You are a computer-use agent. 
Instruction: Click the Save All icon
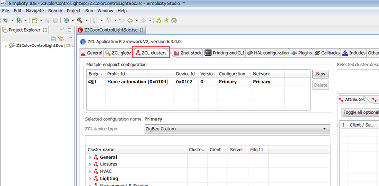55,21
